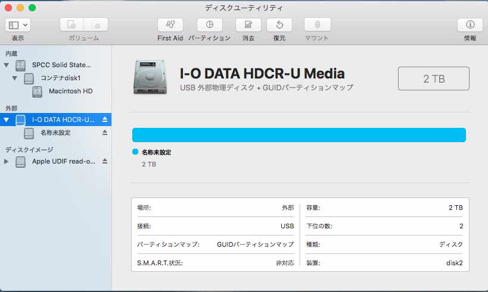Image resolution: width=488 pixels, height=292 pixels.
Task: Select I-O DATA HDCR-U external disk
Action: tap(55, 120)
